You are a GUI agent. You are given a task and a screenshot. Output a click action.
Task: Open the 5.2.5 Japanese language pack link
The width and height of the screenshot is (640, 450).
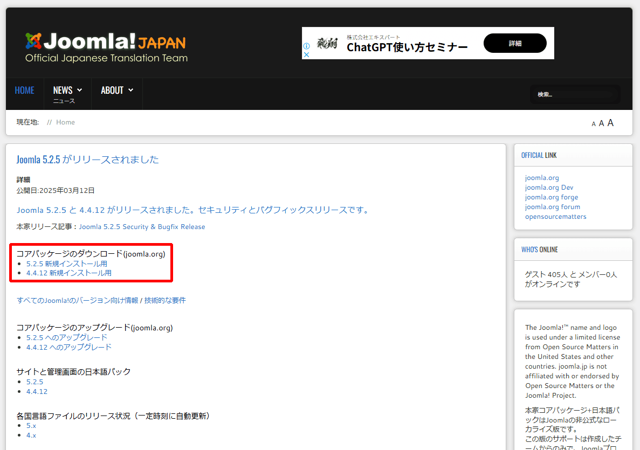point(35,382)
